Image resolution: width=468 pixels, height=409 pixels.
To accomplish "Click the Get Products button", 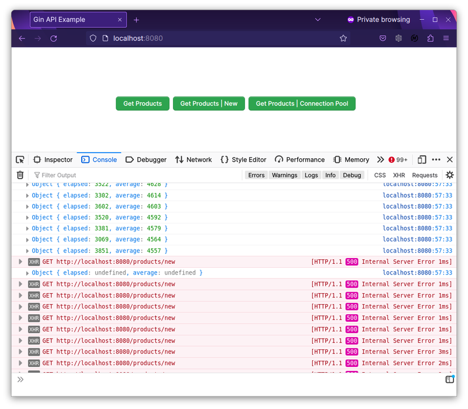I will 142,103.
